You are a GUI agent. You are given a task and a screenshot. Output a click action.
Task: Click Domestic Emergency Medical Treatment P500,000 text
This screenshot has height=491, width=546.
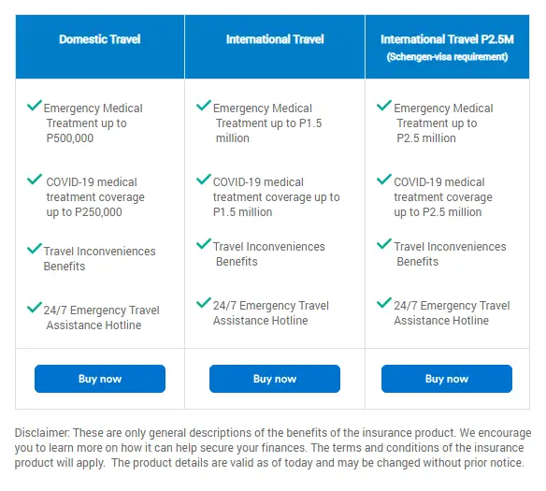point(93,123)
